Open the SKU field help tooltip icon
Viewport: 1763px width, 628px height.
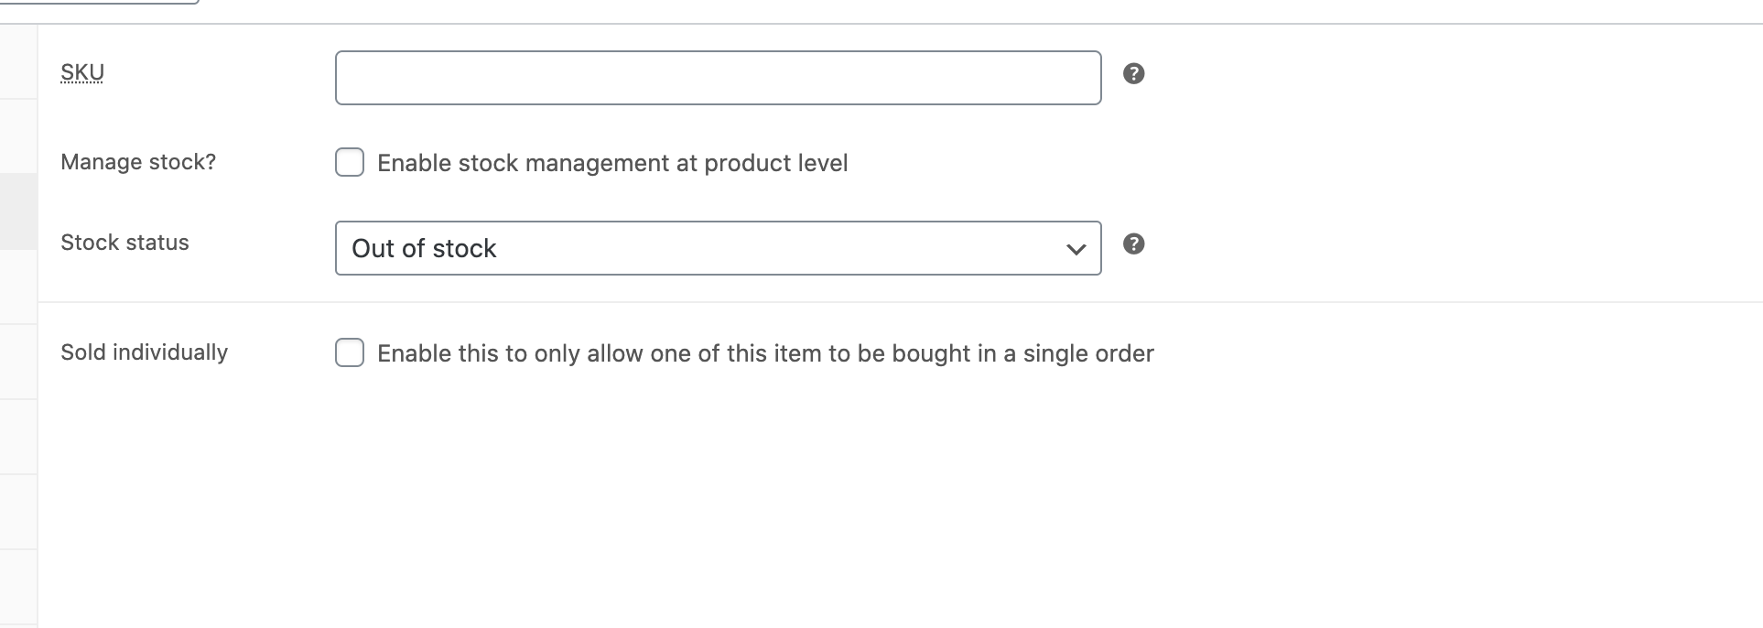(x=1133, y=74)
